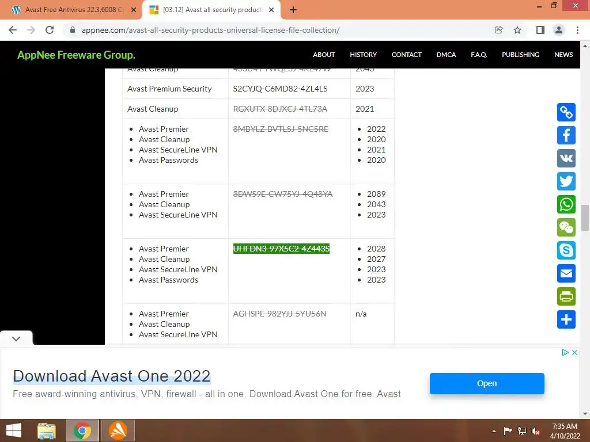The height and width of the screenshot is (442, 590).
Task: Collapse the ad with the chevron button
Action: [x=16, y=338]
